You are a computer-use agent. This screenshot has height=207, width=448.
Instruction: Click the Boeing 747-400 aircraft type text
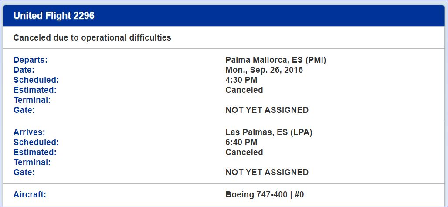[x=256, y=195]
